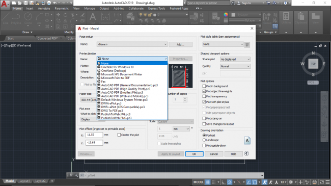Image resolution: width=331 pixels, height=186 pixels.
Task: Click the customization menu icon in status bar
Action: point(327,182)
